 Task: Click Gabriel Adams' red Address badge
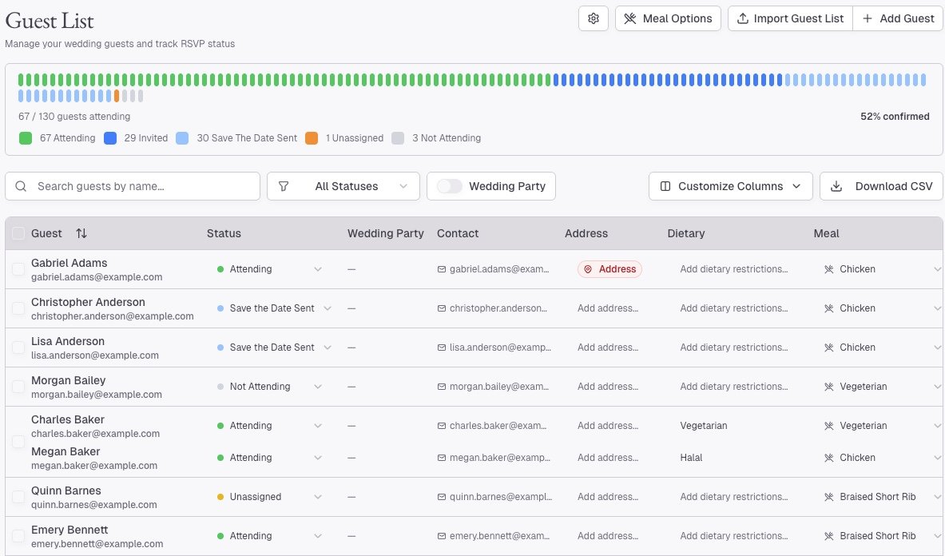[x=609, y=269]
